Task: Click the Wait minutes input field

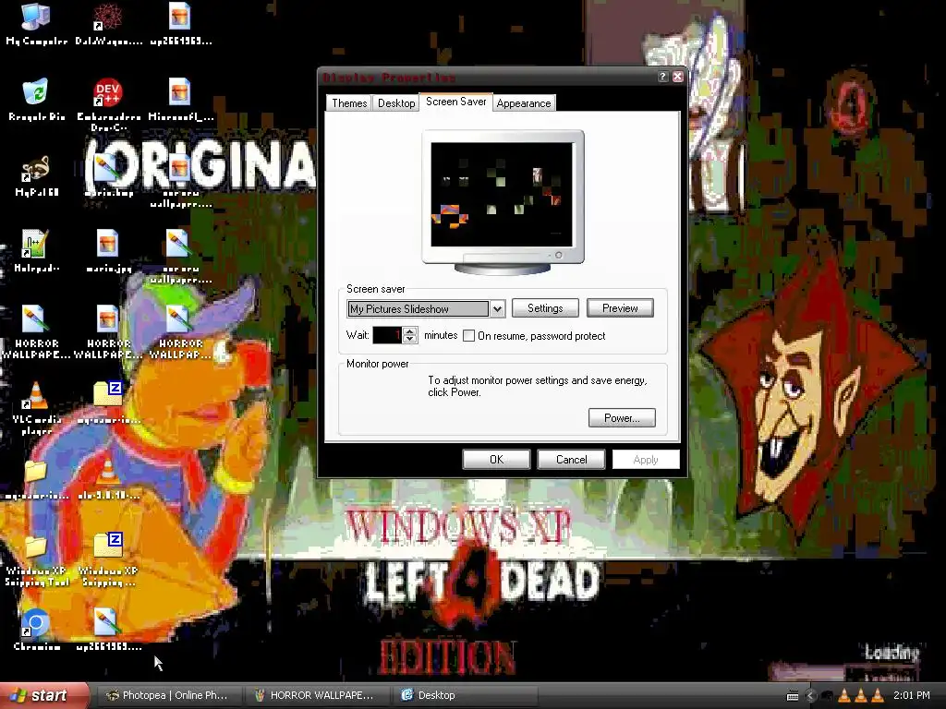Action: 387,335
